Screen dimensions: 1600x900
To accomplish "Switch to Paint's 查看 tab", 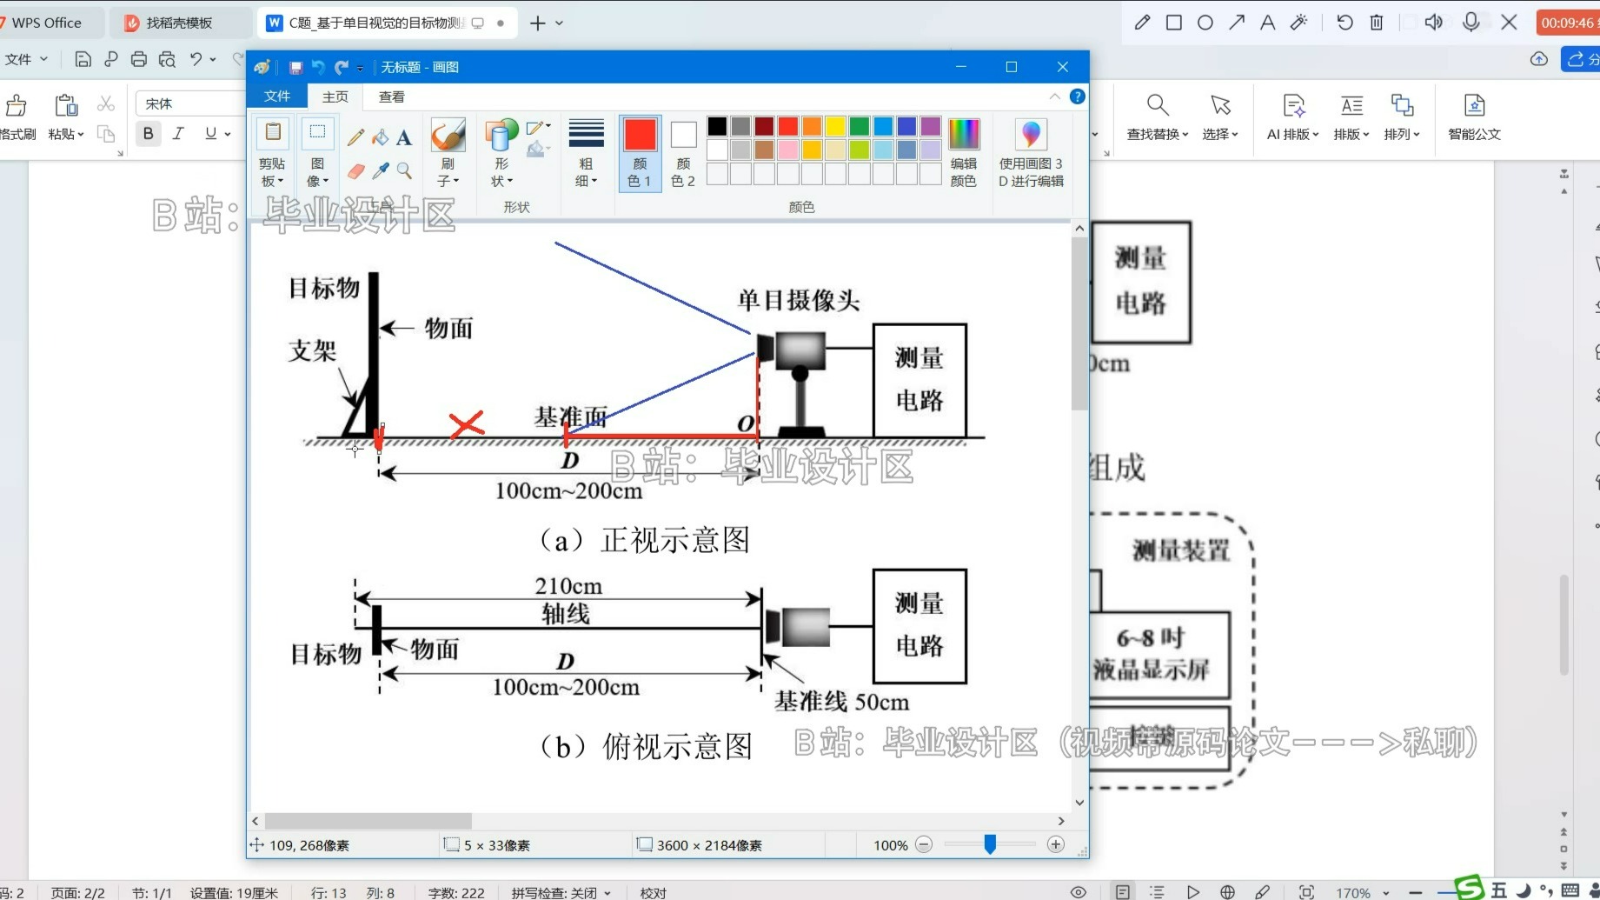I will click(389, 97).
